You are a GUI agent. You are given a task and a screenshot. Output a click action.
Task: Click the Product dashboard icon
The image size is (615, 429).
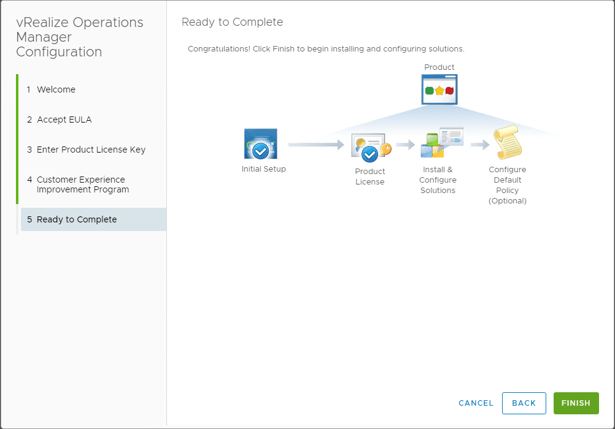point(439,89)
